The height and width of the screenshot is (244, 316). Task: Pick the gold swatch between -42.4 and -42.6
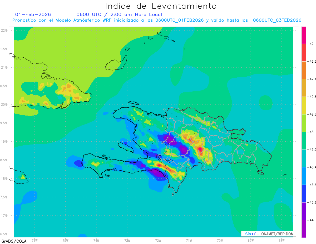click(304, 88)
